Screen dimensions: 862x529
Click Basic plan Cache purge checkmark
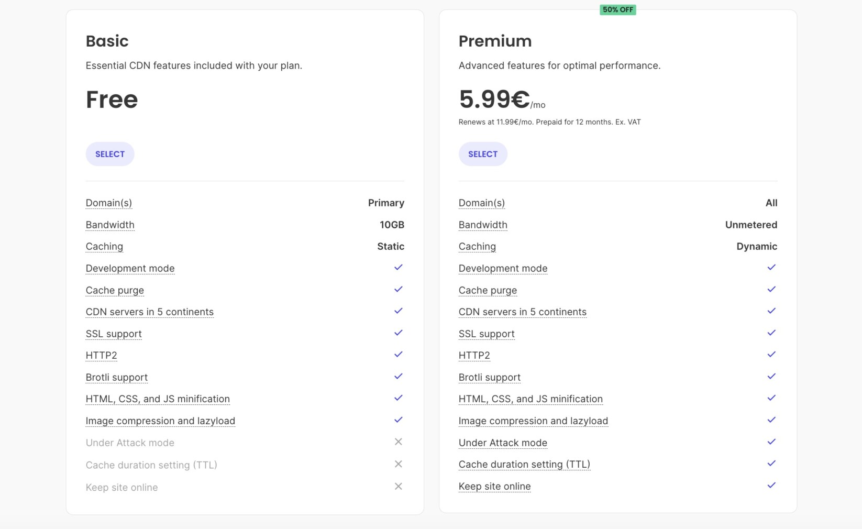pos(399,290)
